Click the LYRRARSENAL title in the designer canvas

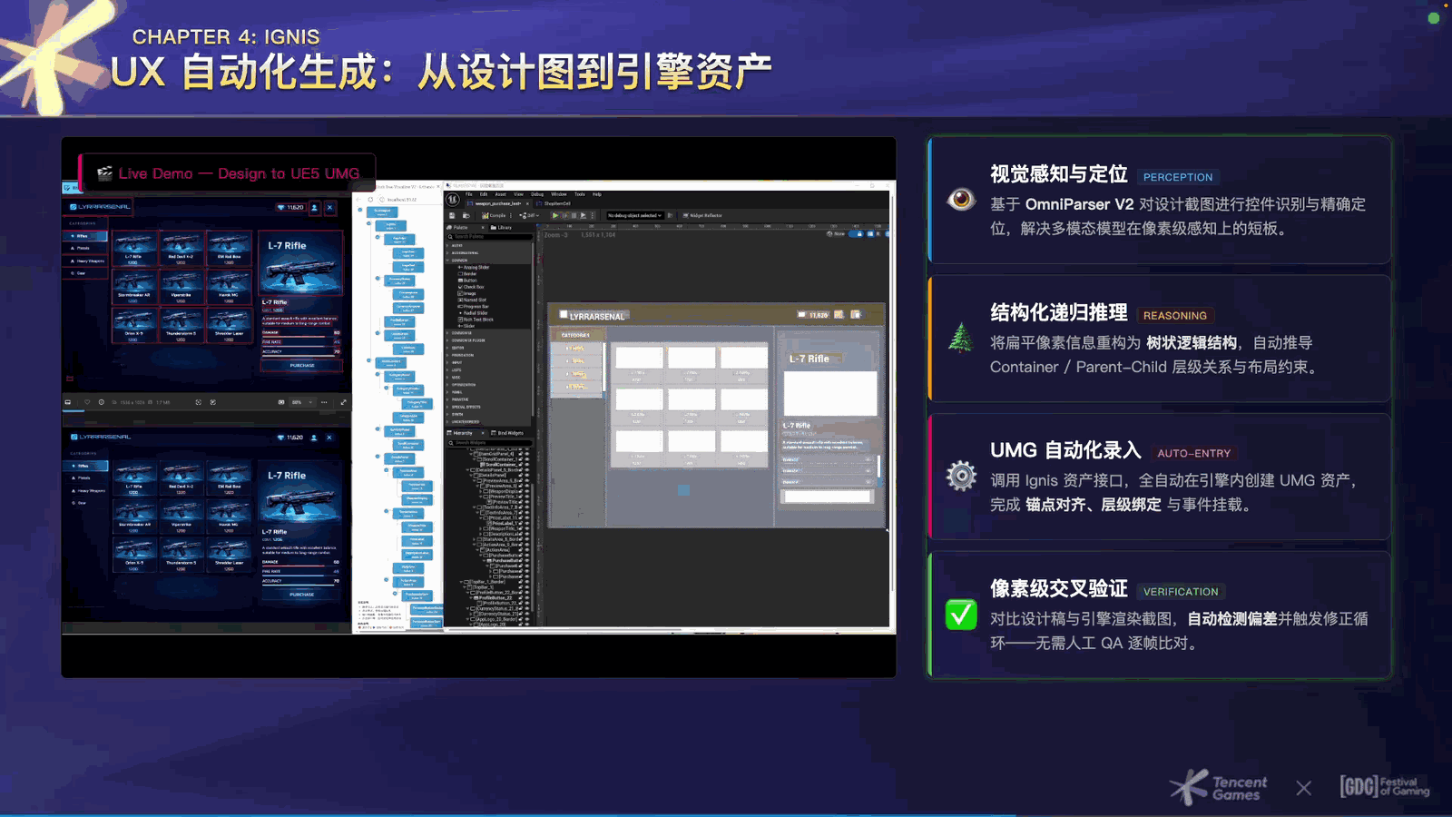coord(596,317)
